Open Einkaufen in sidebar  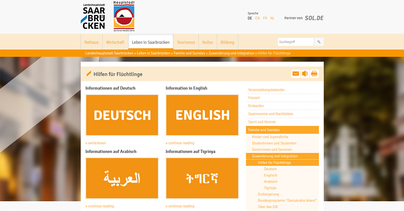click(x=282, y=106)
